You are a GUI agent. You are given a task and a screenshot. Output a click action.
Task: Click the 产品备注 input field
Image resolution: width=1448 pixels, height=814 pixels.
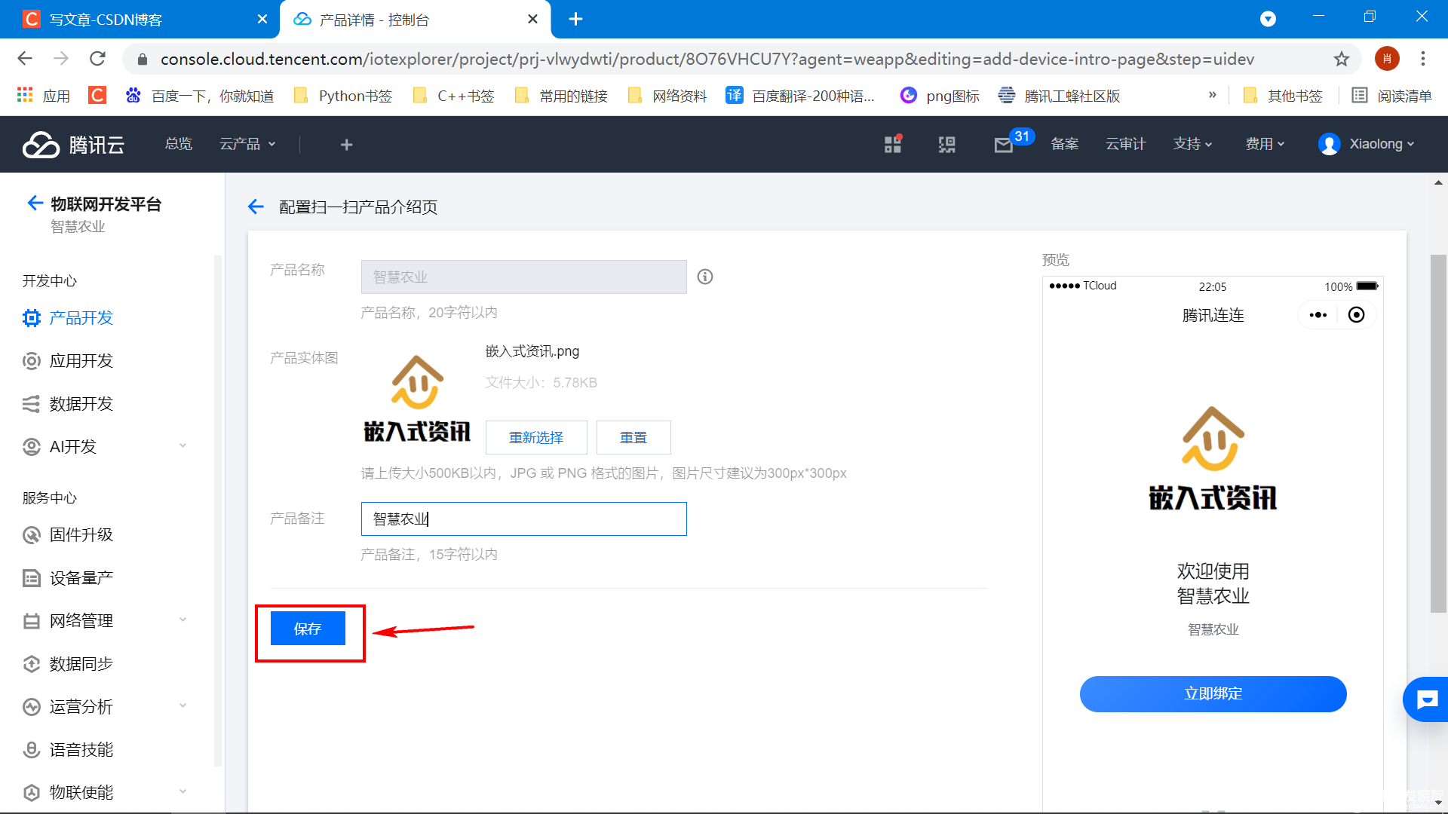(x=524, y=518)
